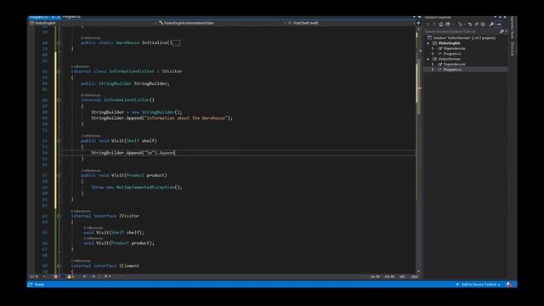
Task: Select the VisitorEnglish project node
Action: pos(449,43)
